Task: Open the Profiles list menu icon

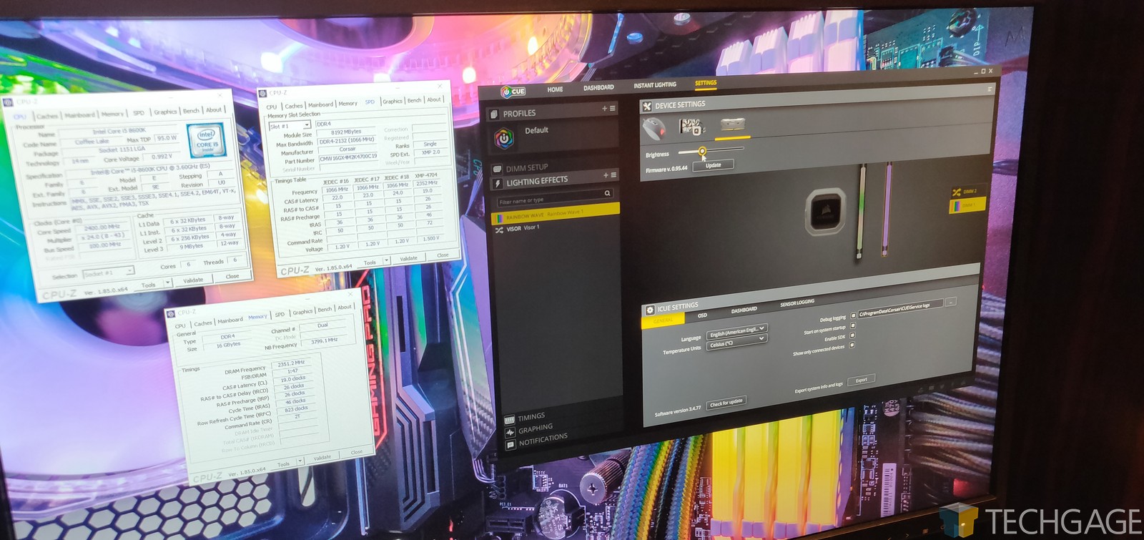Action: click(613, 109)
